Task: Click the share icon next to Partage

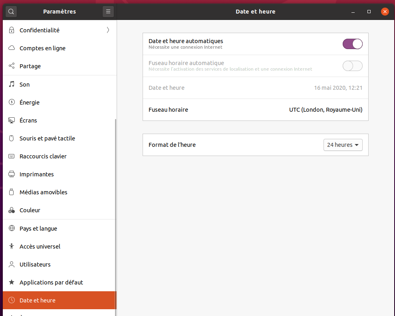Action: pyautogui.click(x=12, y=66)
